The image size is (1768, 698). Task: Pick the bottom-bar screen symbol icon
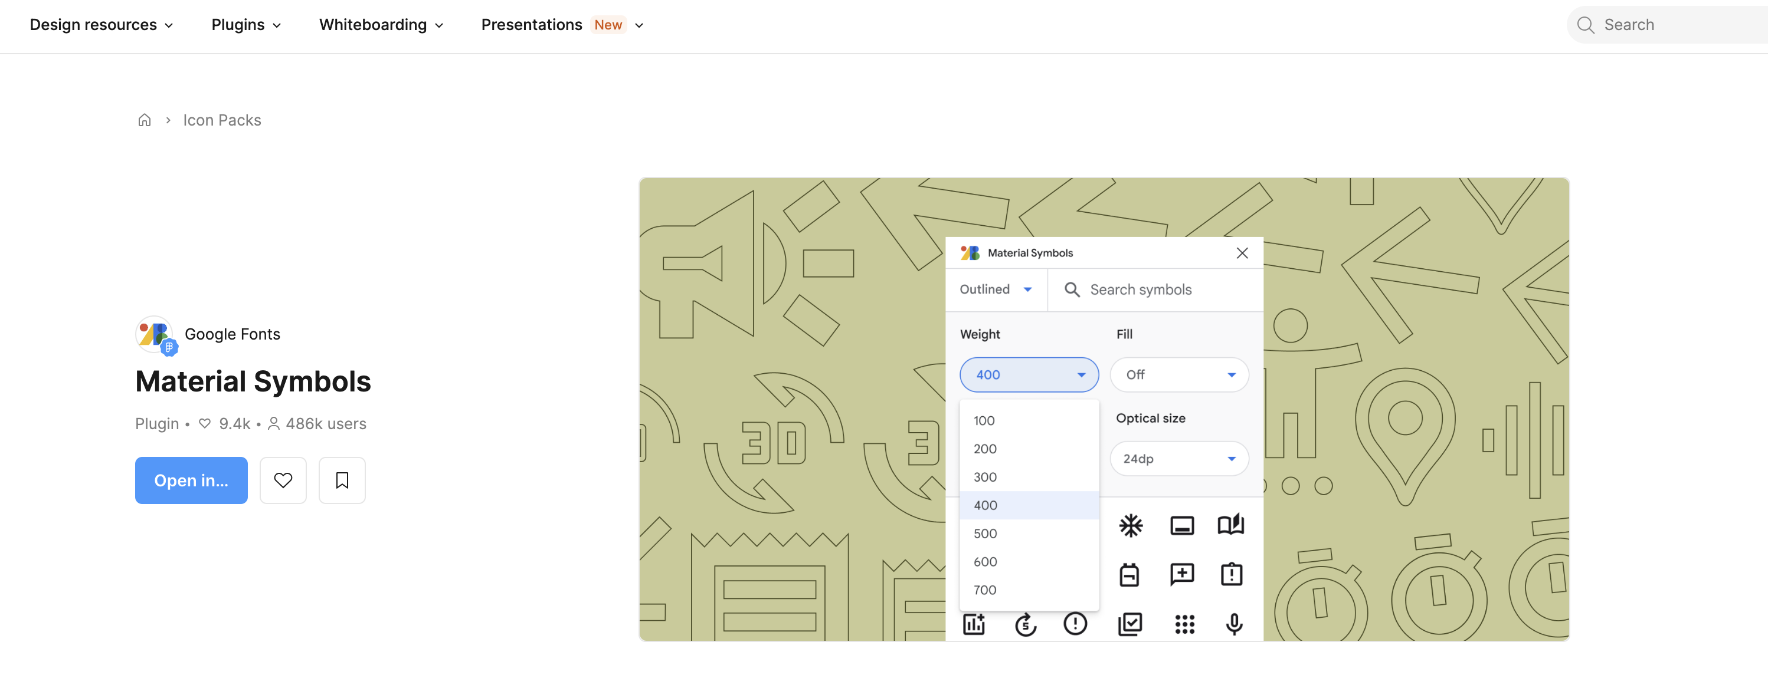pyautogui.click(x=1182, y=526)
